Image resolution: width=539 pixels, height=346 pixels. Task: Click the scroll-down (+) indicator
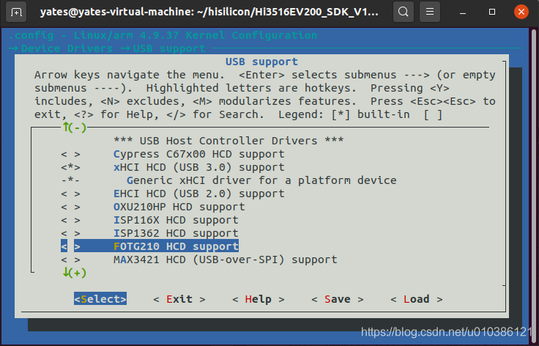tap(74, 273)
